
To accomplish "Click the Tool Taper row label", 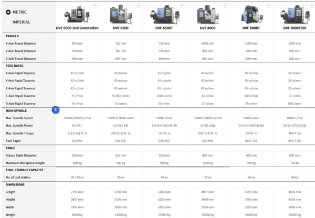I will (x=13, y=141).
